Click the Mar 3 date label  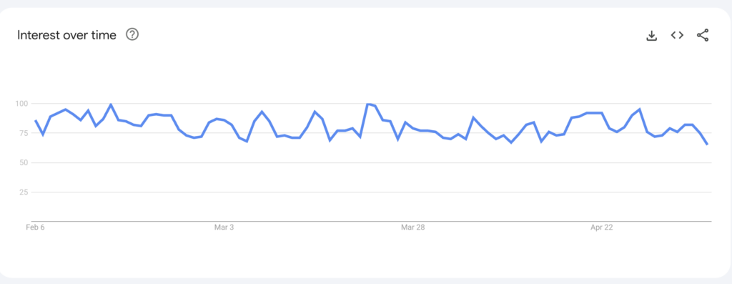(x=224, y=227)
